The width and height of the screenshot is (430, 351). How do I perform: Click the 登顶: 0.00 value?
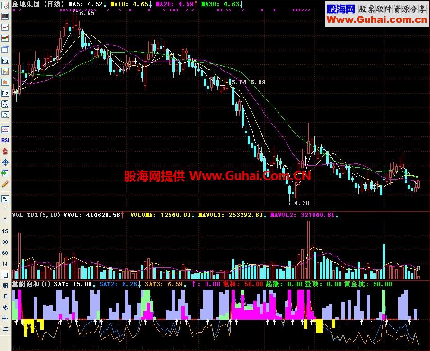(323, 284)
